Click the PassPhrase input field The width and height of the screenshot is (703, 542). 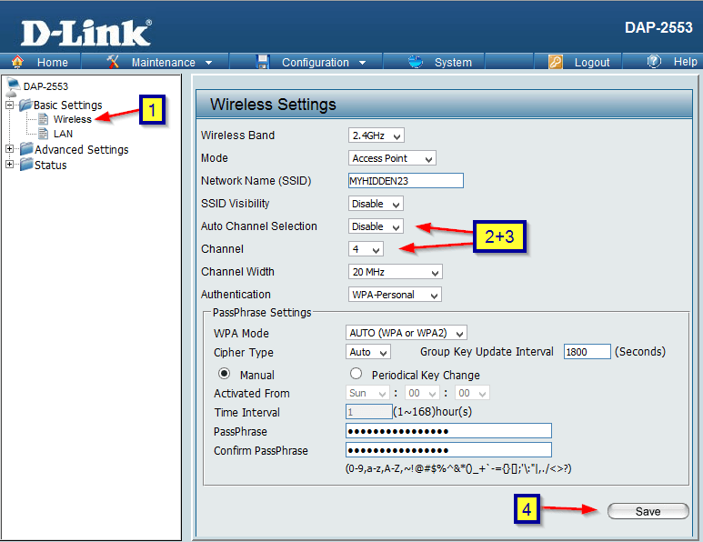pyautogui.click(x=448, y=431)
